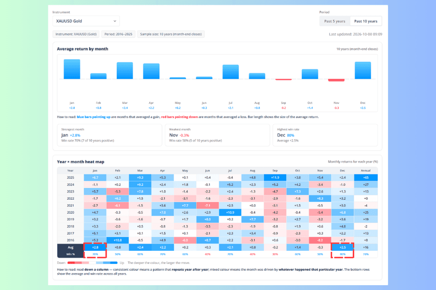Viewport: 436px width, 290px height.
Task: Select the 2022 Nov cell showing +8.3
Action: tap(320, 199)
